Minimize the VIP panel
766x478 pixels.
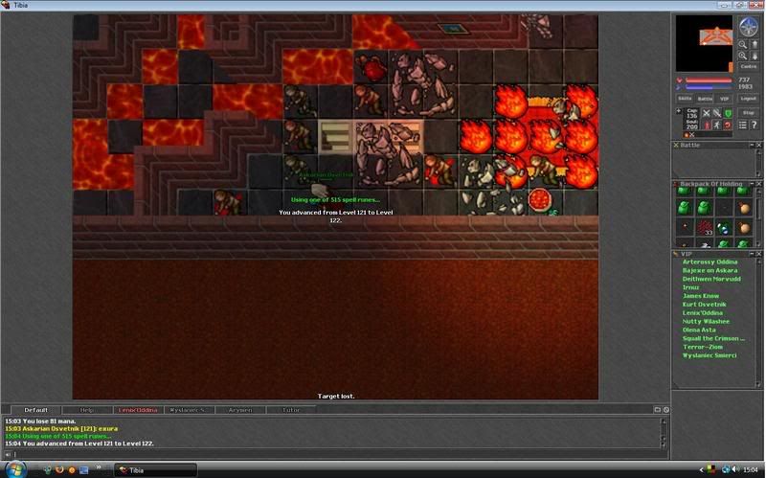click(x=752, y=254)
